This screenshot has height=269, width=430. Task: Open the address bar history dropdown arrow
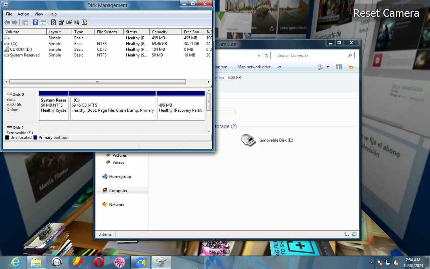click(x=259, y=56)
